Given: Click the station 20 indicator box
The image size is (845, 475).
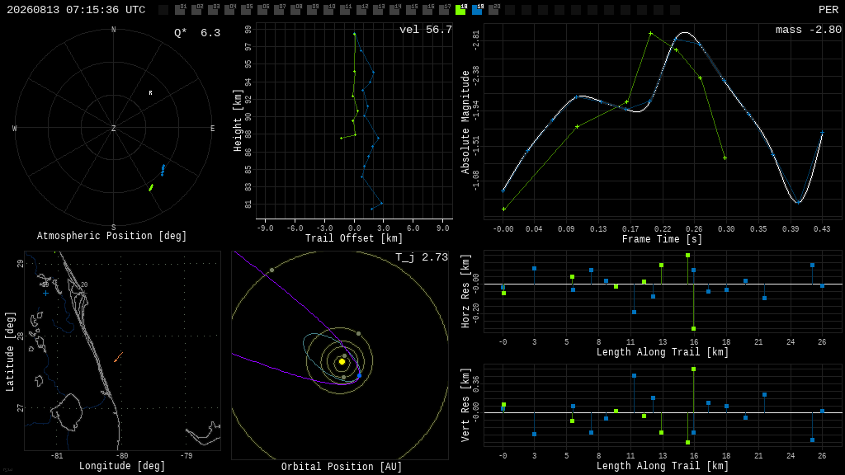Looking at the screenshot, I should [x=493, y=9].
